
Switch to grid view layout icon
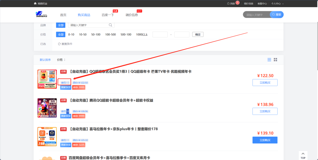point(275,60)
